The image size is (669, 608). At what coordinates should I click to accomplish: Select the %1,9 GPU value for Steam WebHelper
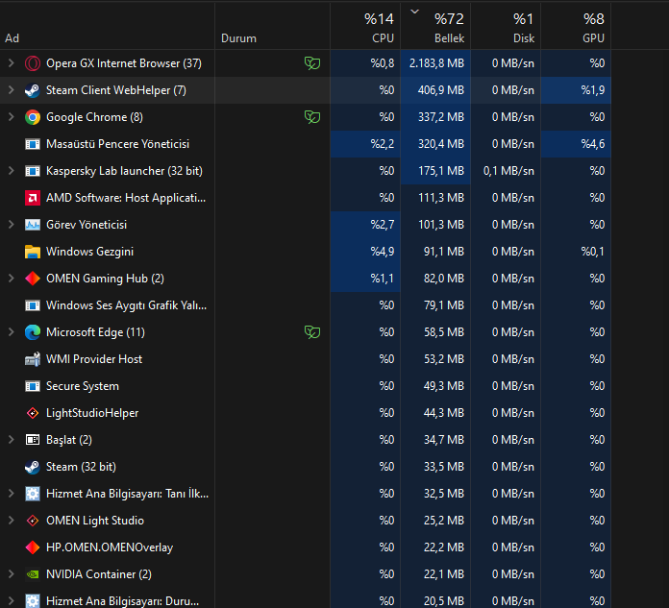click(x=576, y=90)
